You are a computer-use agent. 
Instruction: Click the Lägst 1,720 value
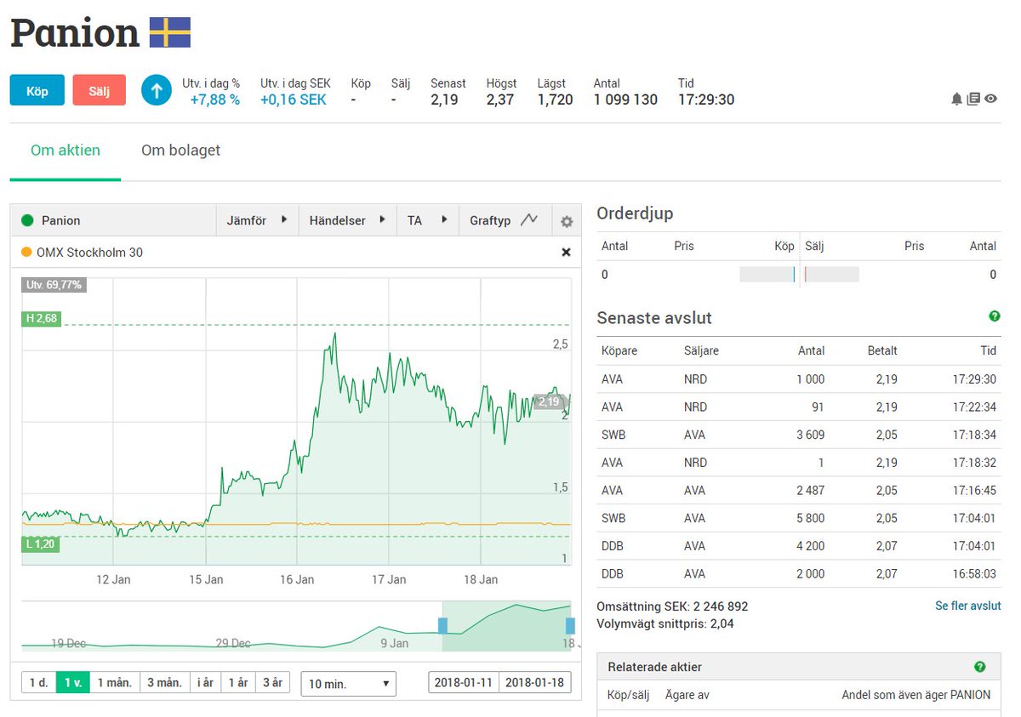point(555,100)
